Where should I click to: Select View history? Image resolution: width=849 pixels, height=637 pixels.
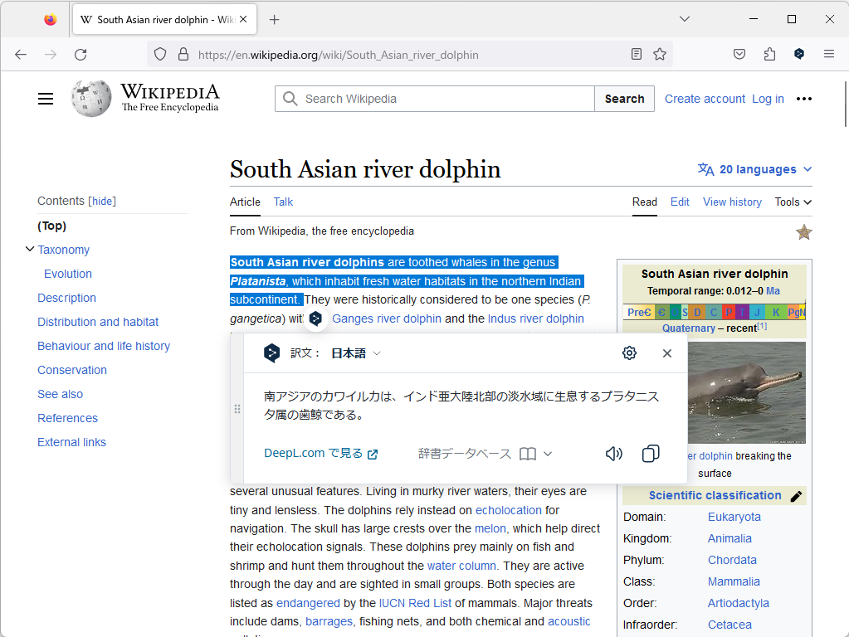click(x=731, y=202)
